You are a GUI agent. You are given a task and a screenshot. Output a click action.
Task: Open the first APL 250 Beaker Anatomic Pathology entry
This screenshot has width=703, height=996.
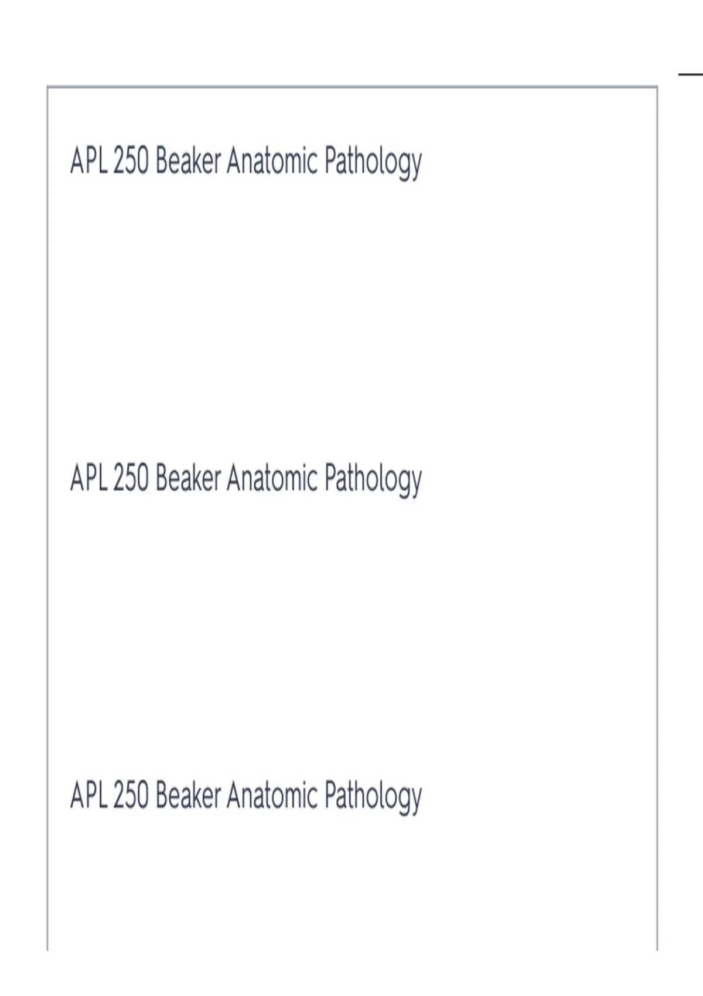(x=246, y=162)
